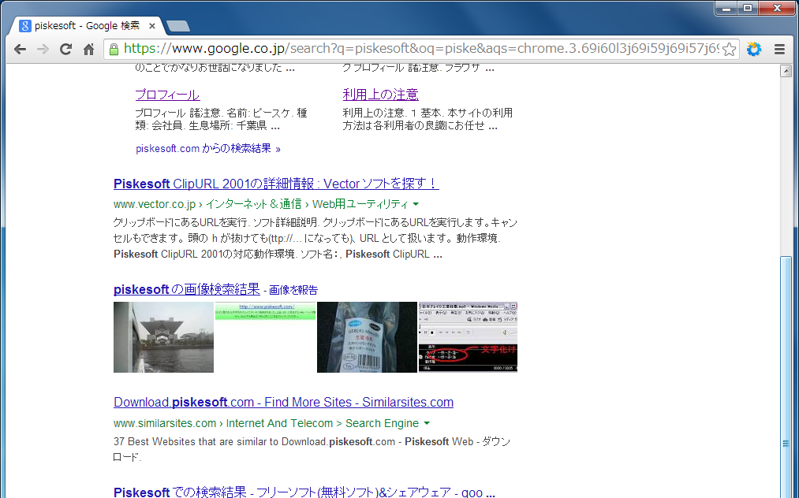
Task: Open Piskesoft ClipURL 2001 Vector result
Action: (276, 184)
